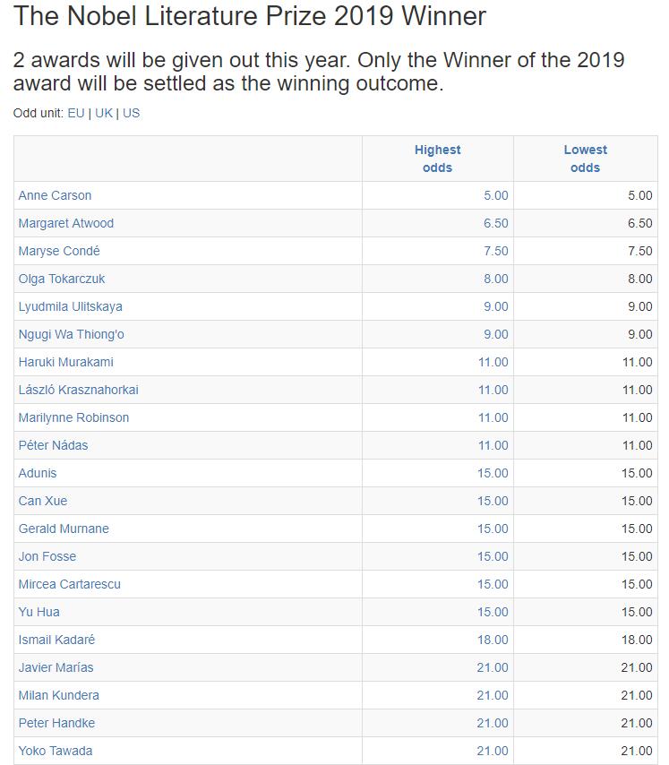Open Haruki Murakami entry

pyautogui.click(x=65, y=362)
